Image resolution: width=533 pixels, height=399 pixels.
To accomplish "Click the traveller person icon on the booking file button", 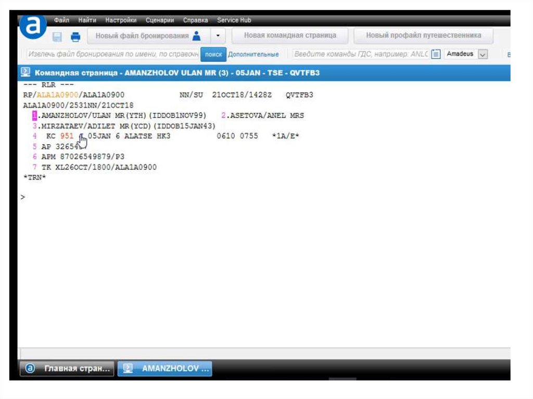I will pyautogui.click(x=196, y=36).
